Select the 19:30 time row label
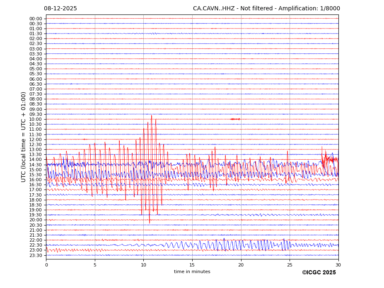 click(x=36, y=215)
